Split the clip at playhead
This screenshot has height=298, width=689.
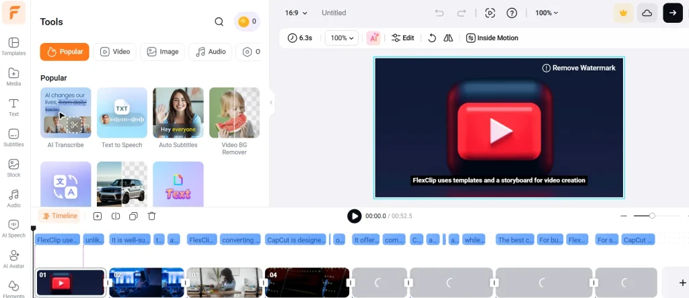pyautogui.click(x=116, y=216)
